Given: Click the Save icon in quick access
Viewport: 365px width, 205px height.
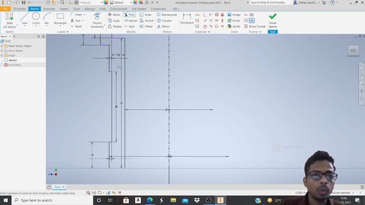Looking at the screenshot, I should coord(23,2).
